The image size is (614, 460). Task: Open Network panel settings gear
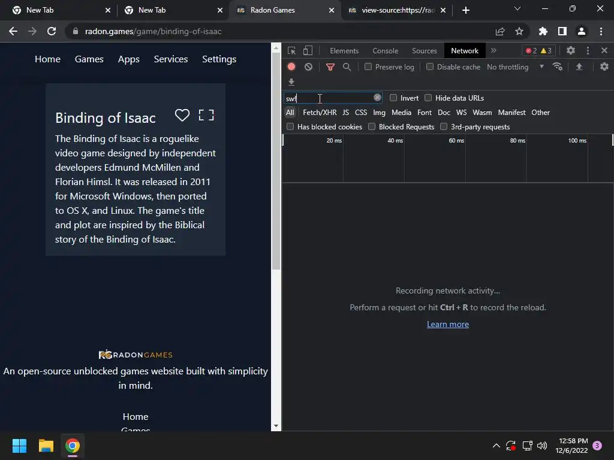coord(604,66)
